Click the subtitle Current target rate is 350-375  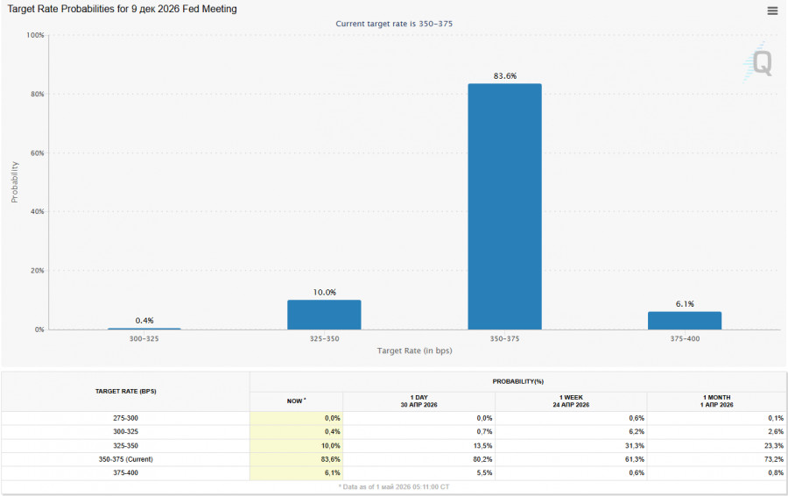(394, 24)
